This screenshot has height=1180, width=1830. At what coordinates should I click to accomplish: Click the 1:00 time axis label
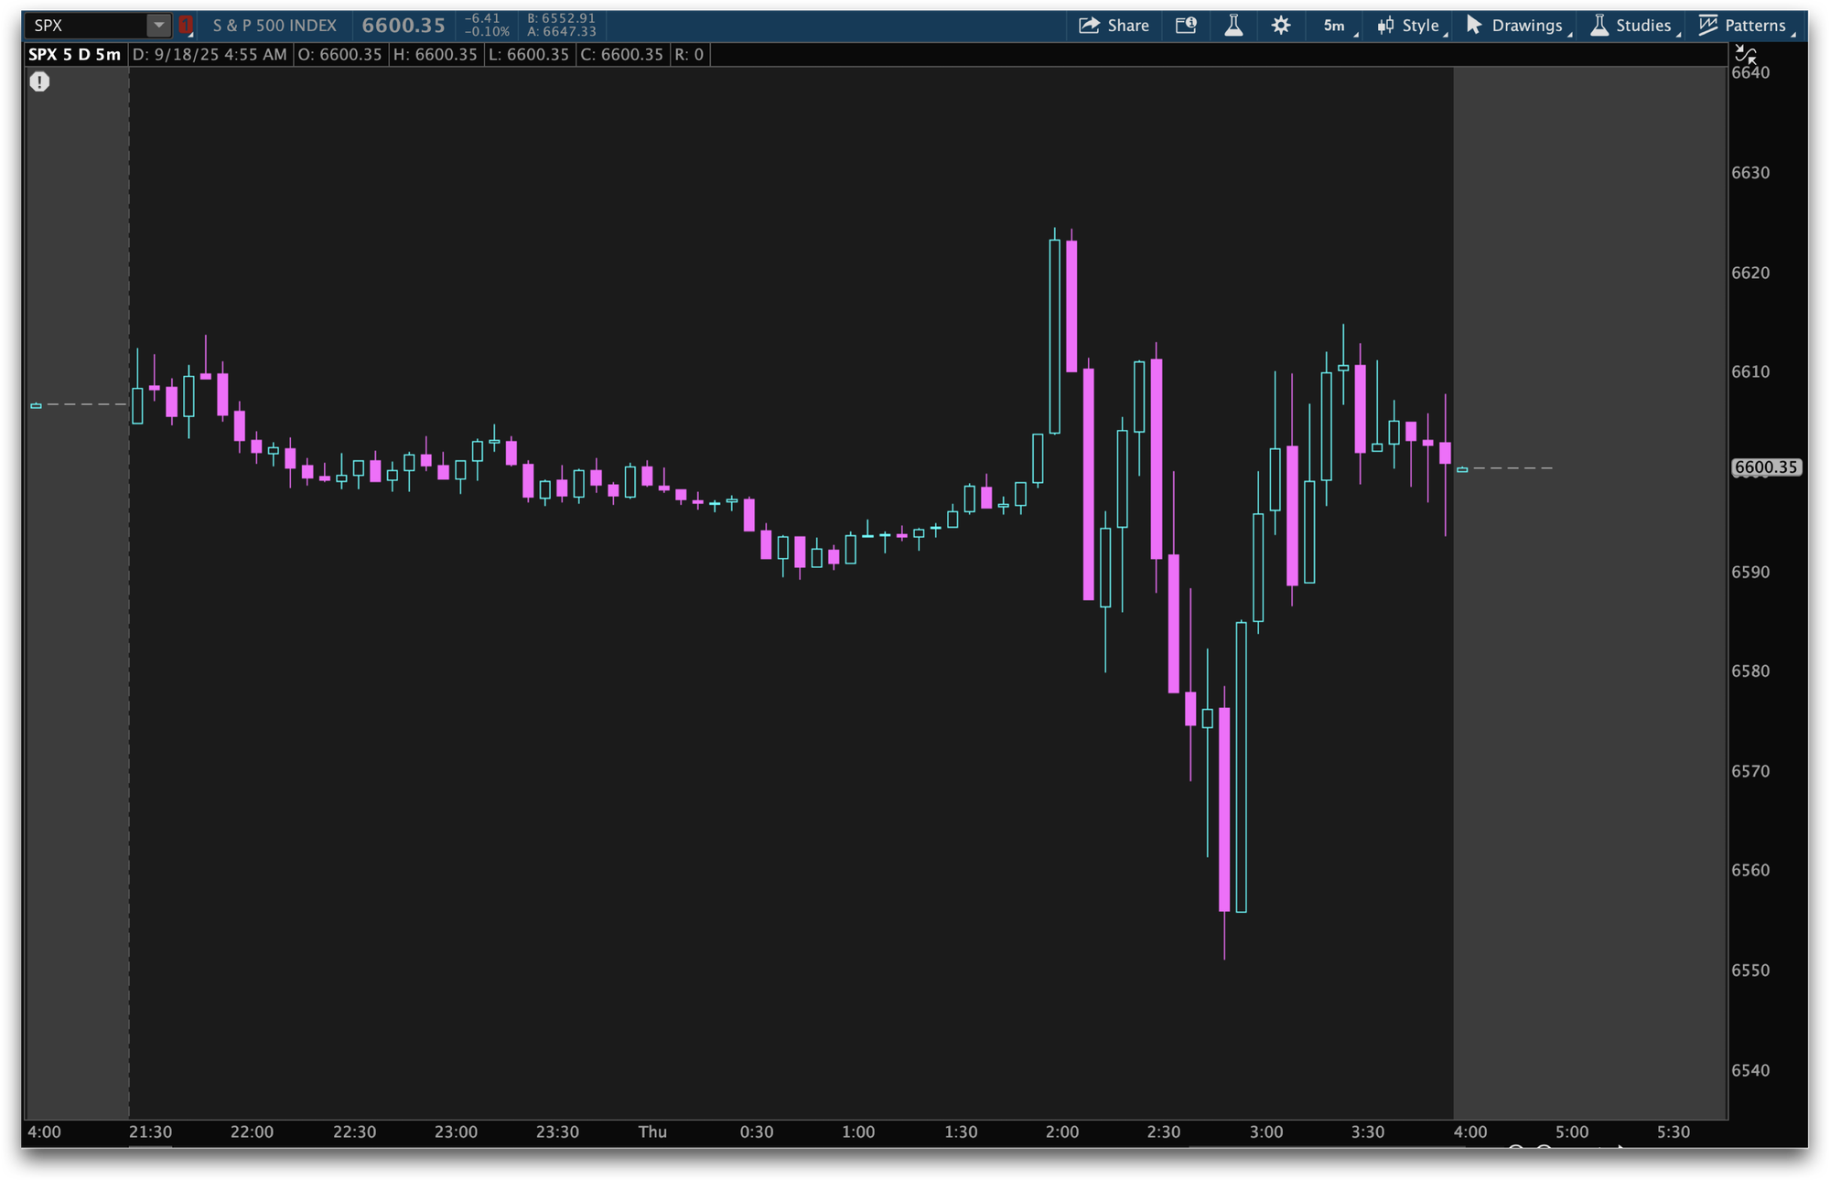coord(858,1132)
